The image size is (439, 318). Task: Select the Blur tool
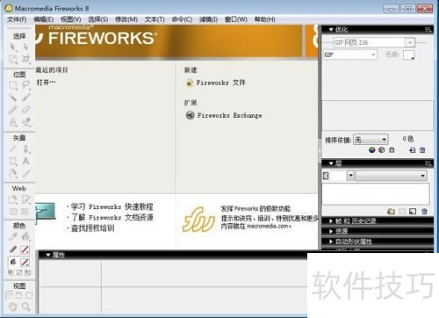pos(12,122)
